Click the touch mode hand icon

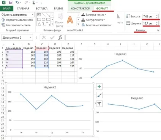(34, 2)
